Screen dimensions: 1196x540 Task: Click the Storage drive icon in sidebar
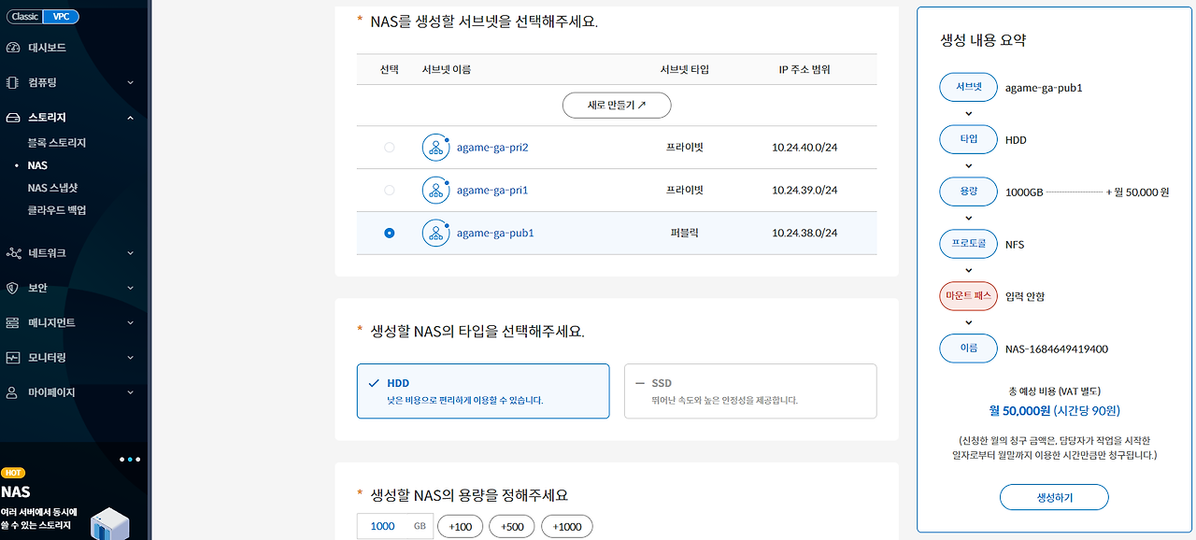13,118
